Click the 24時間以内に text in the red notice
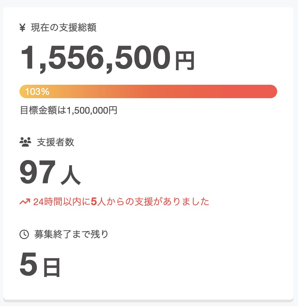The image size is (298, 306). coord(62,202)
